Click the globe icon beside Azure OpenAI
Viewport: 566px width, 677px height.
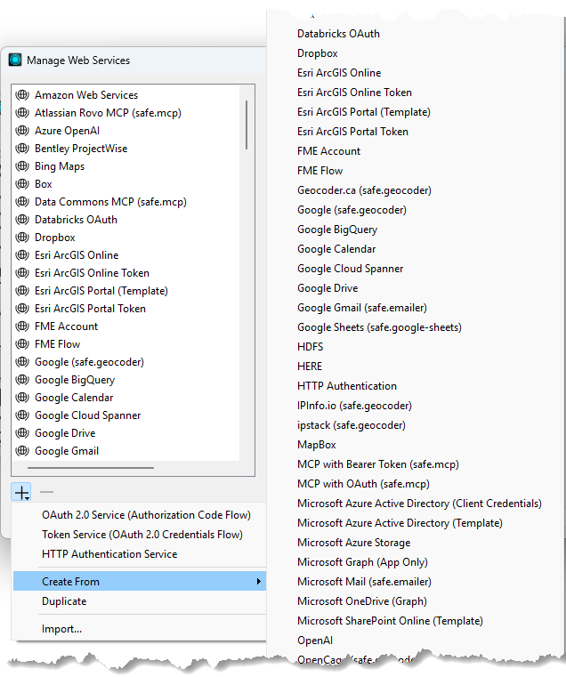pos(22,131)
